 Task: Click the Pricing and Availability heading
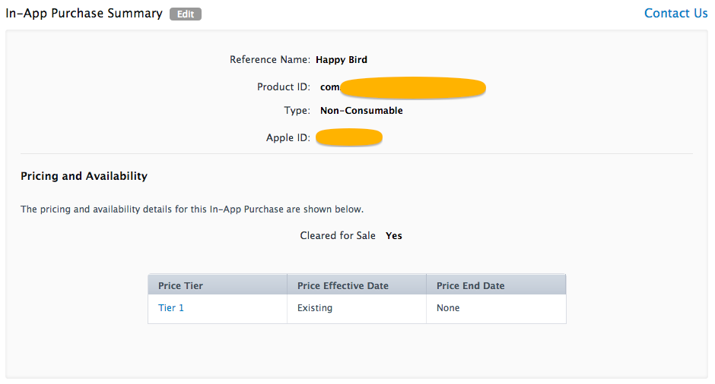[84, 176]
